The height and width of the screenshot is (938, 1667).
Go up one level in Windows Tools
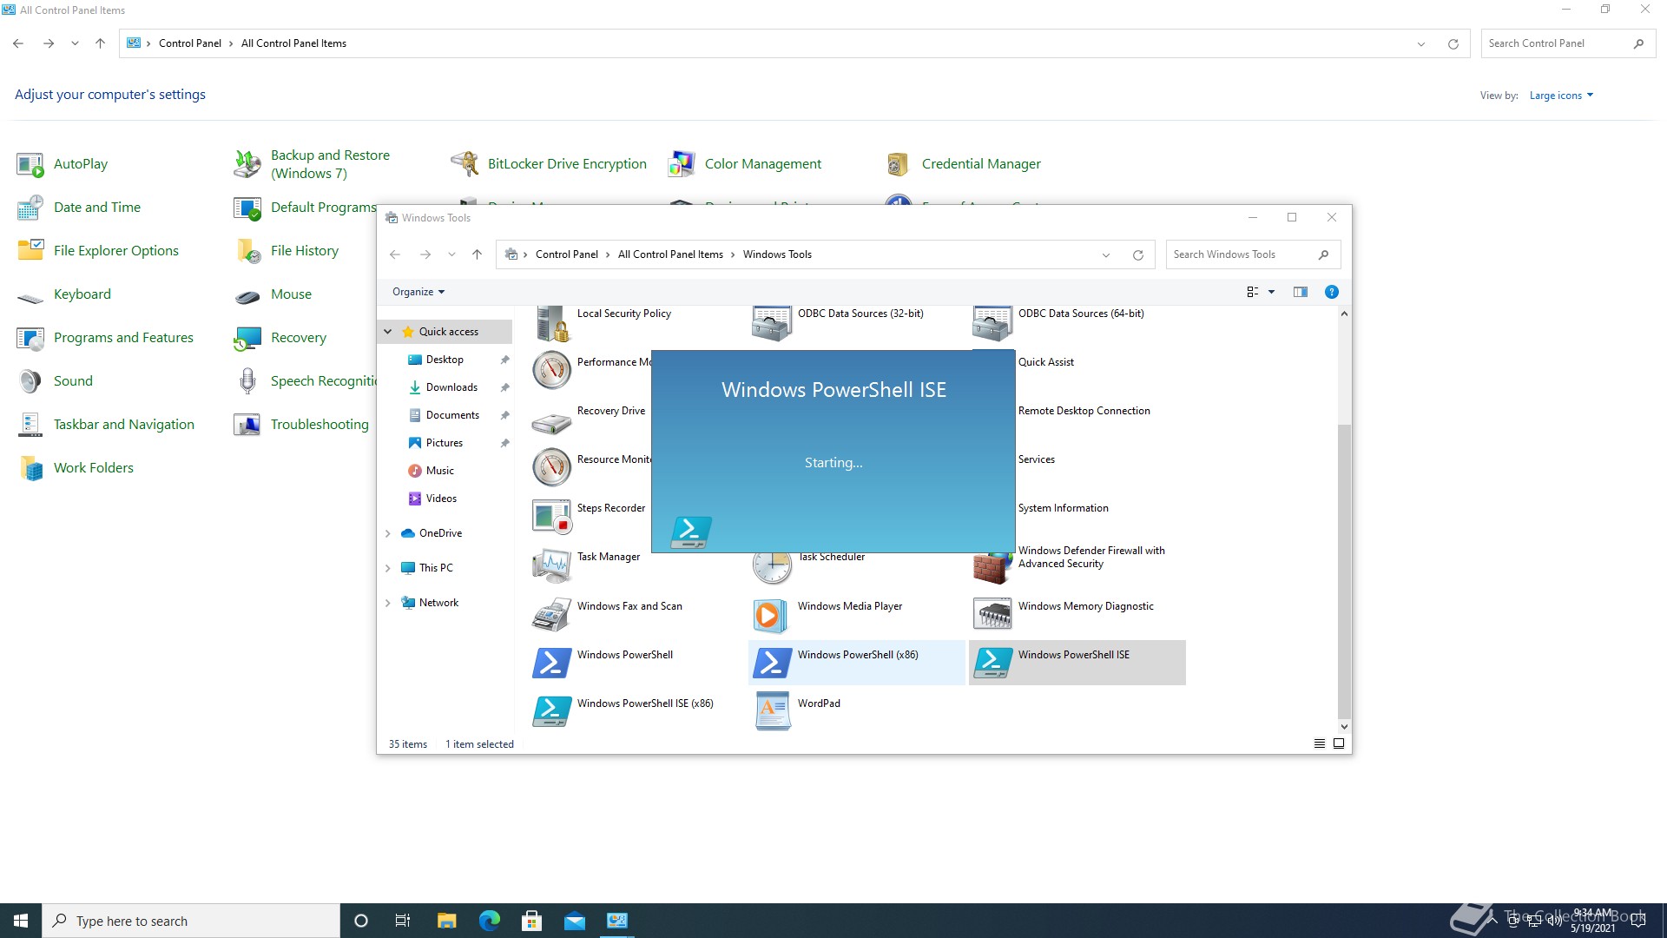tap(477, 254)
